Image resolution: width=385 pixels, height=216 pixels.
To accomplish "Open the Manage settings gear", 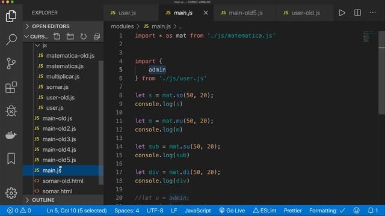I will 11,193.
